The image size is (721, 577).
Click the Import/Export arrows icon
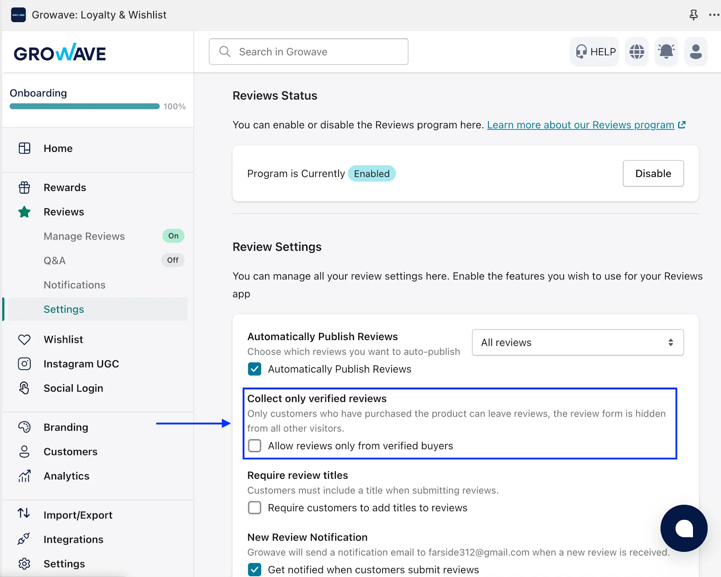click(24, 513)
